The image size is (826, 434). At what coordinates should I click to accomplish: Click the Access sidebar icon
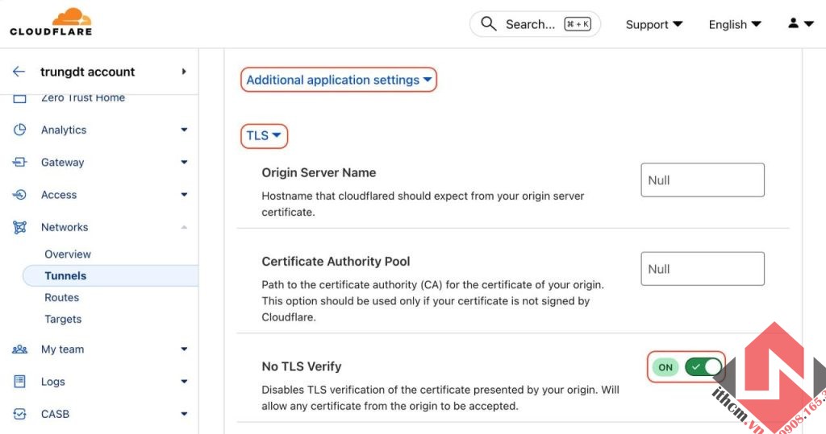[19, 195]
